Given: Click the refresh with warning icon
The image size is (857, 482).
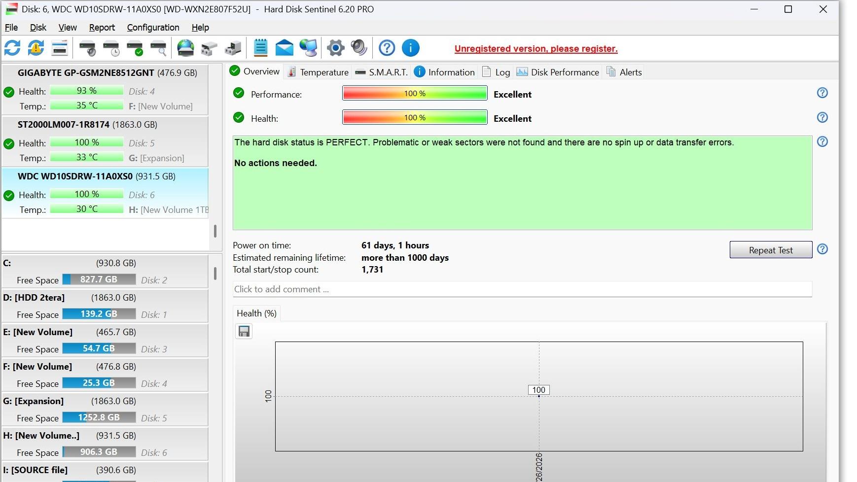Looking at the screenshot, I should click(36, 48).
